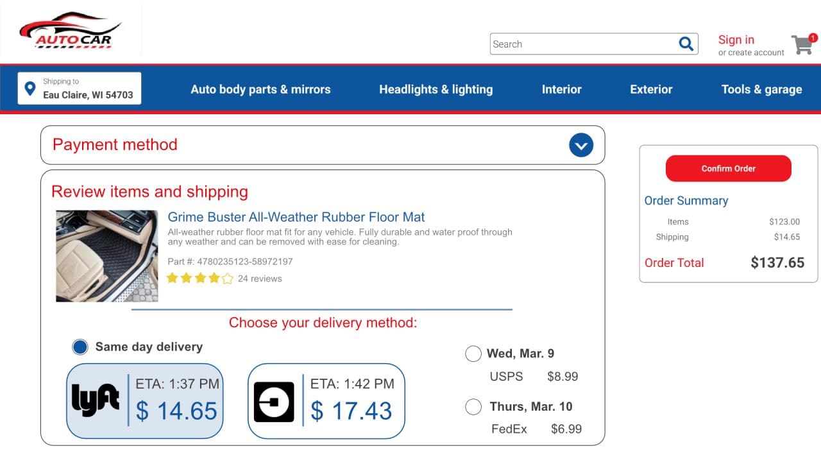Image resolution: width=821 pixels, height=462 pixels.
Task: Click the AutoCar logo
Action: click(x=70, y=31)
